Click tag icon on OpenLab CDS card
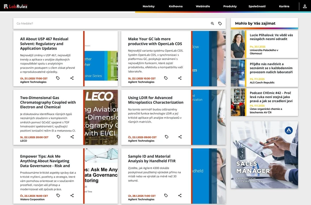311x205 pixels. [x=166, y=78]
